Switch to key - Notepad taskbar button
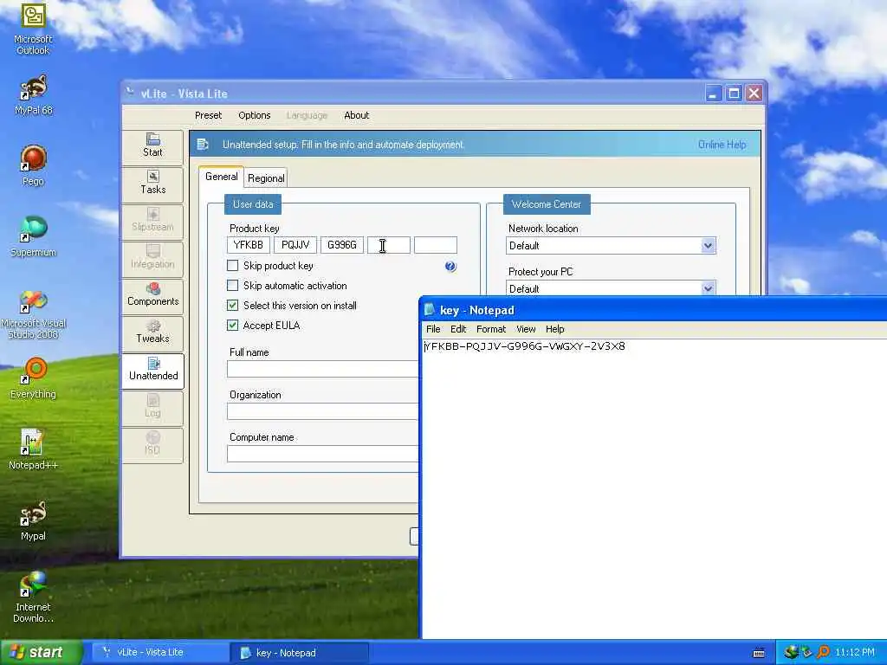The height and width of the screenshot is (665, 887). [x=300, y=653]
